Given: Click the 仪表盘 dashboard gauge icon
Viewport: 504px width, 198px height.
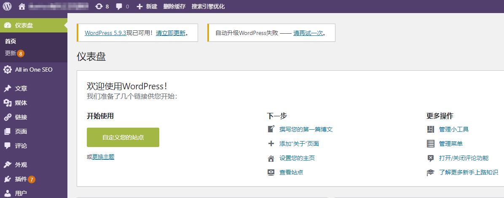Looking at the screenshot, I should click(8, 25).
